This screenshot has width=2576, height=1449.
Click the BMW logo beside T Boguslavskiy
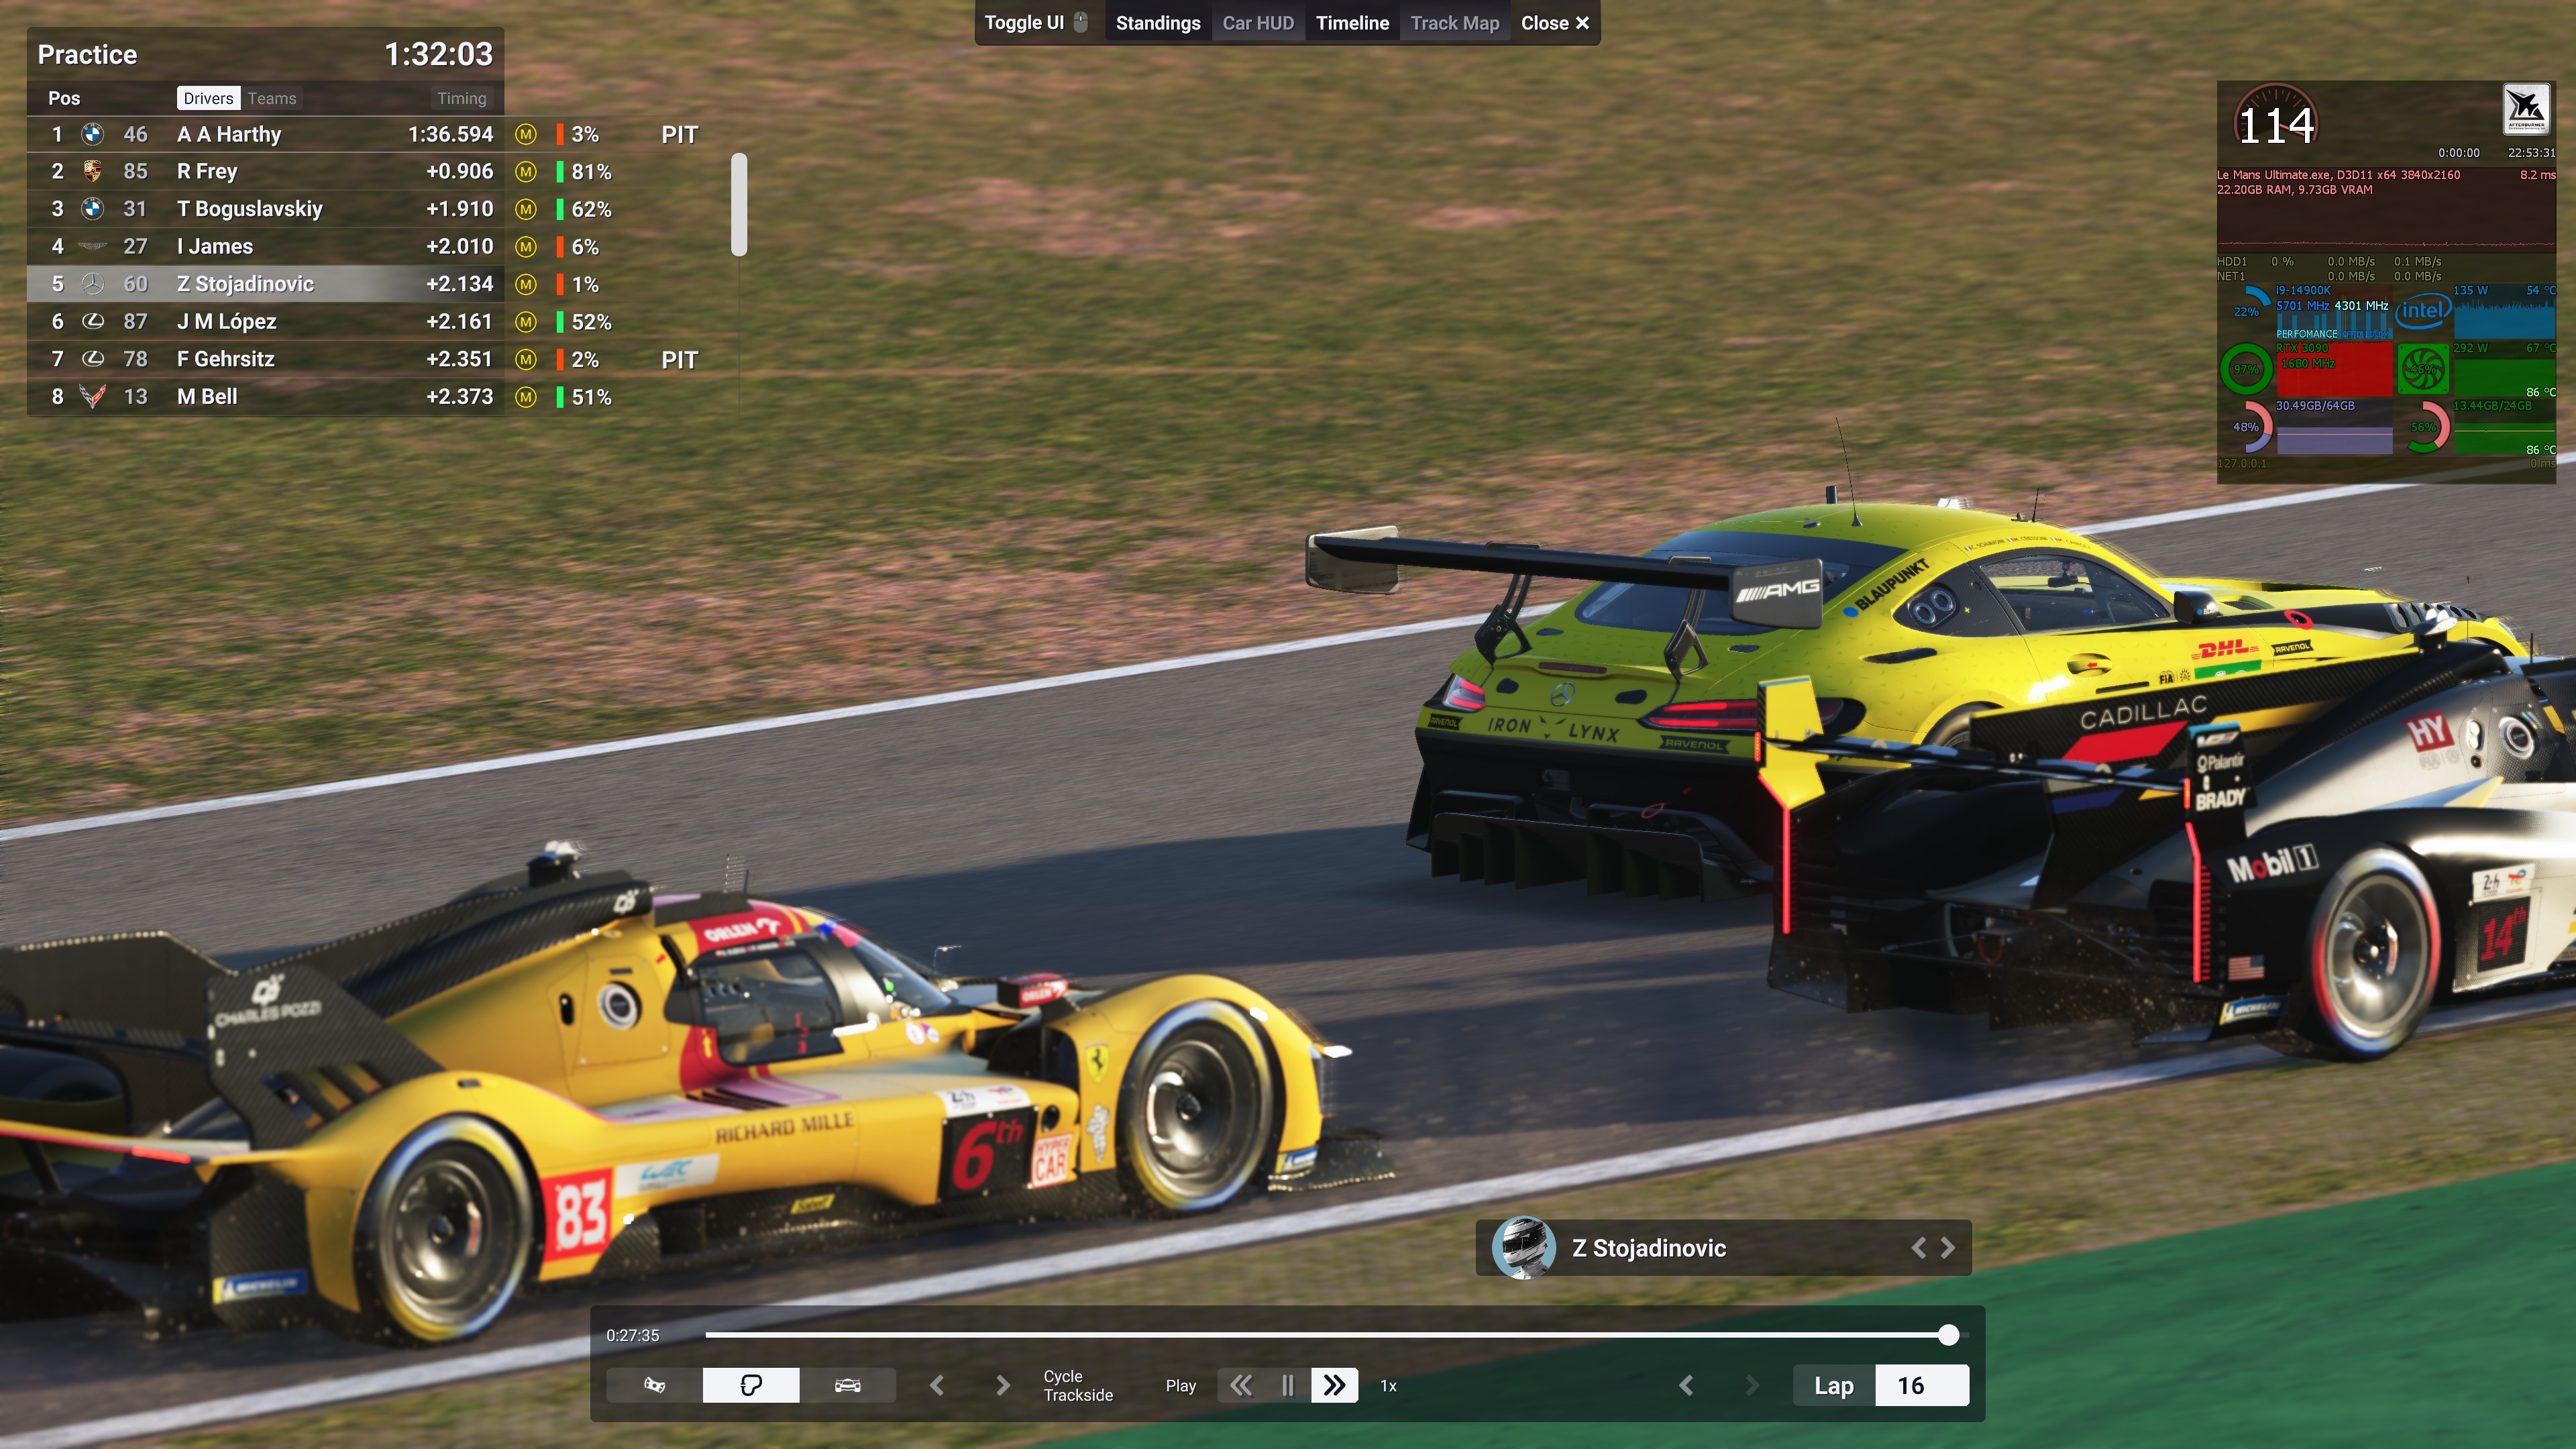tap(92, 209)
